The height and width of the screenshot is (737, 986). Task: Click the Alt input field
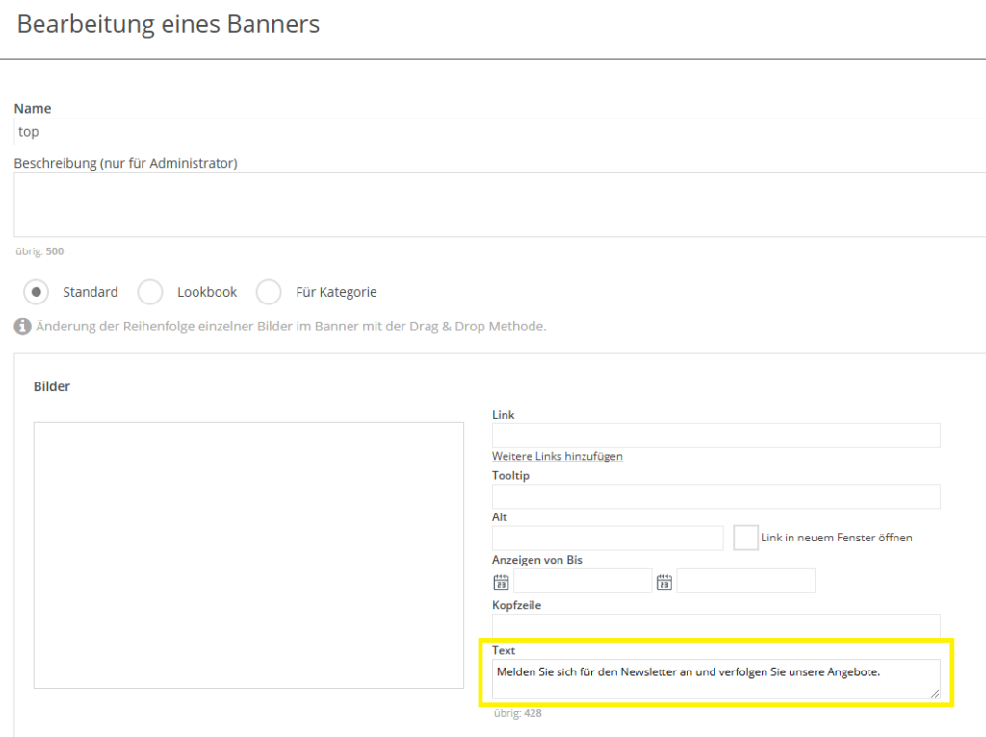608,539
